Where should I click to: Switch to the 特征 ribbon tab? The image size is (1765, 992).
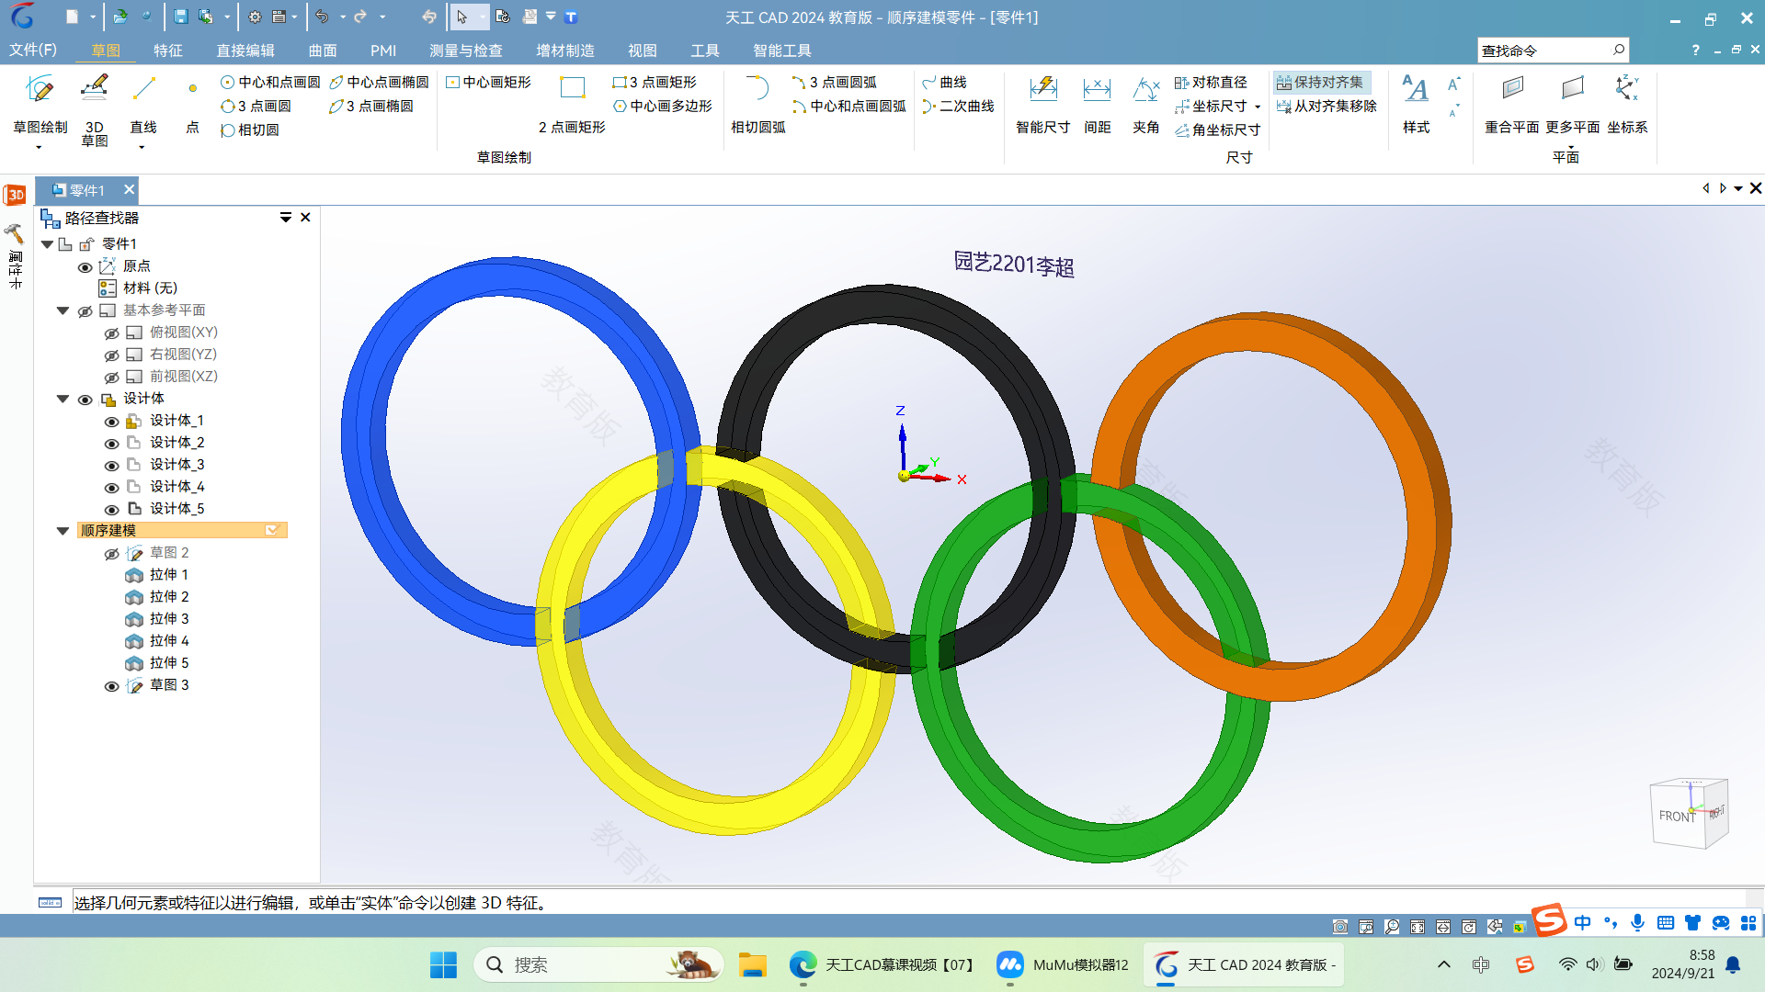point(168,51)
